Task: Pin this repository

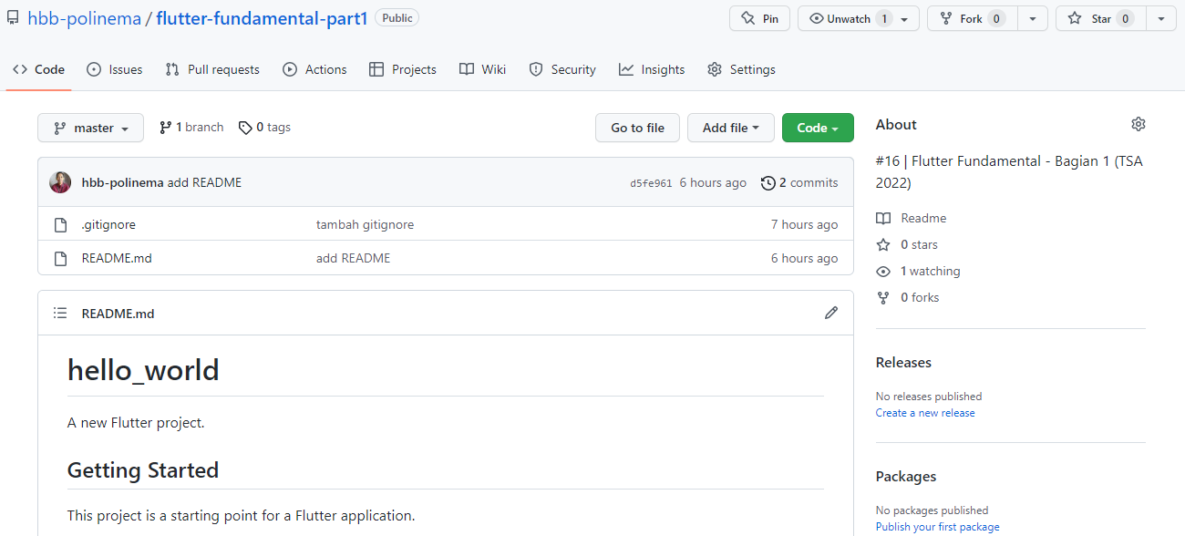Action: pyautogui.click(x=759, y=17)
